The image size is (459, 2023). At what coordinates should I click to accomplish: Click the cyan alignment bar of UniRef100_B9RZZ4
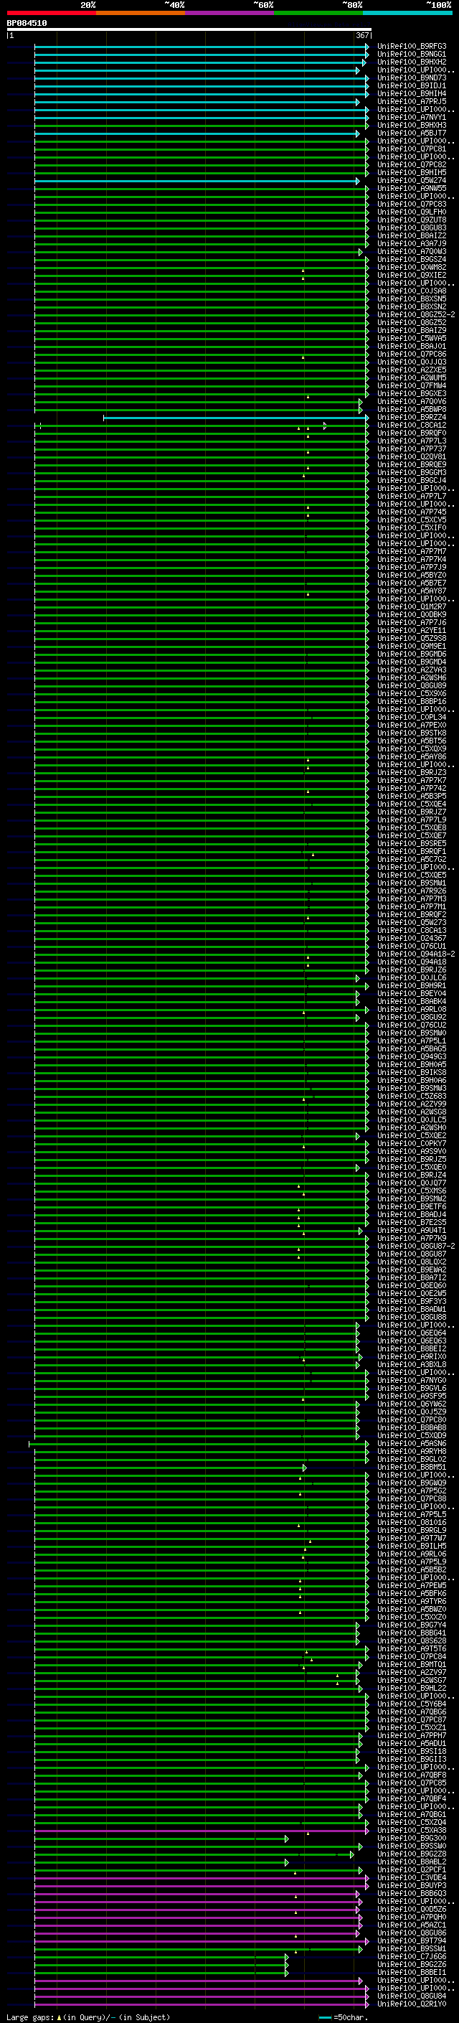(x=236, y=418)
